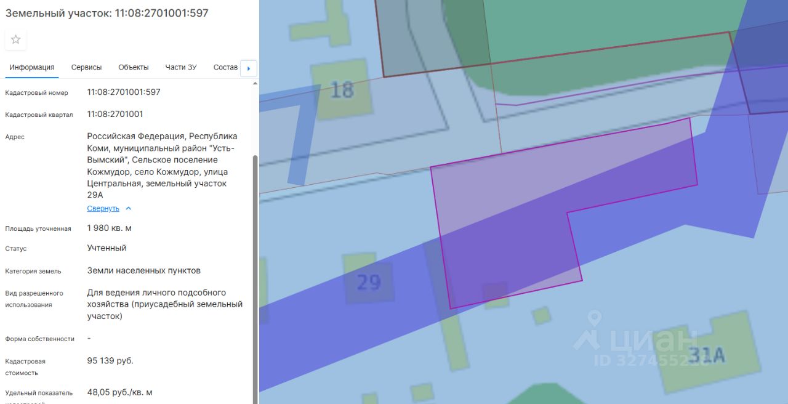
Task: Open the Состав tab
Action: pyautogui.click(x=225, y=68)
